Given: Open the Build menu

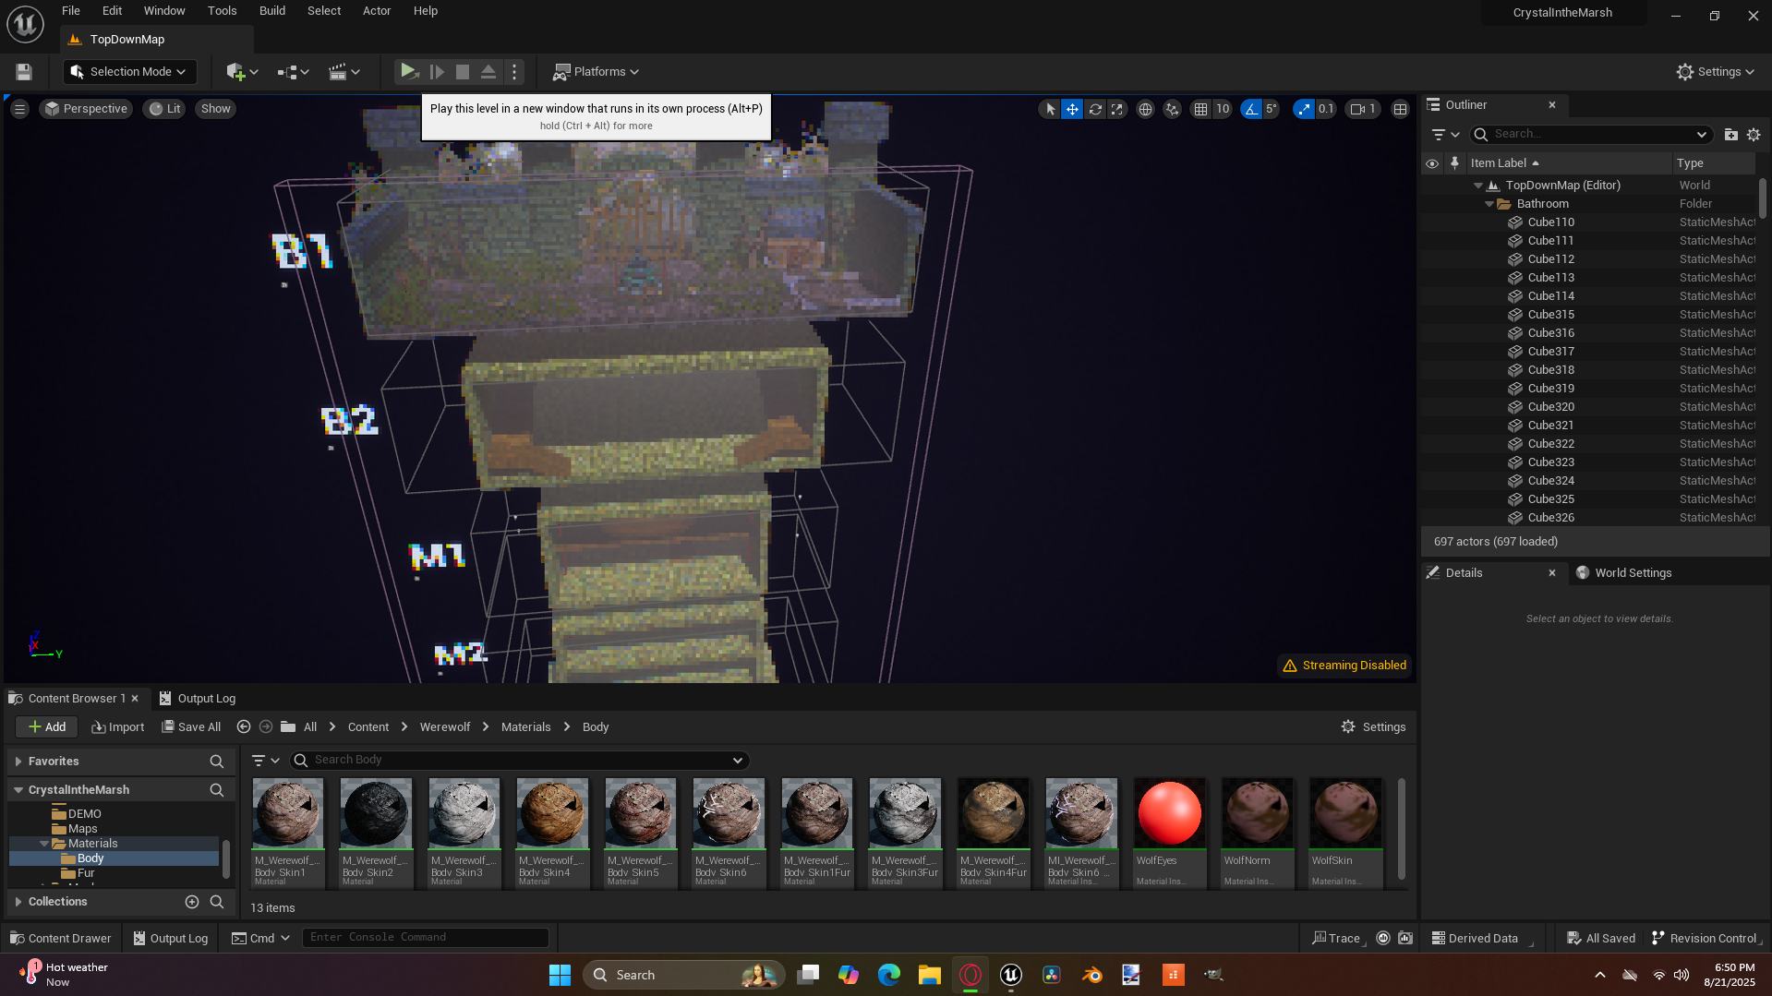Looking at the screenshot, I should pyautogui.click(x=272, y=11).
